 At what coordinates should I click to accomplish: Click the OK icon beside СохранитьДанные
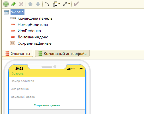[13, 43]
